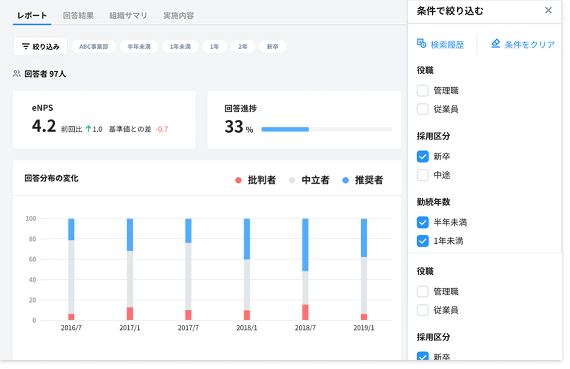570x369 pixels.
Task: Click the ABC事業部 filter chip
Action: [94, 47]
